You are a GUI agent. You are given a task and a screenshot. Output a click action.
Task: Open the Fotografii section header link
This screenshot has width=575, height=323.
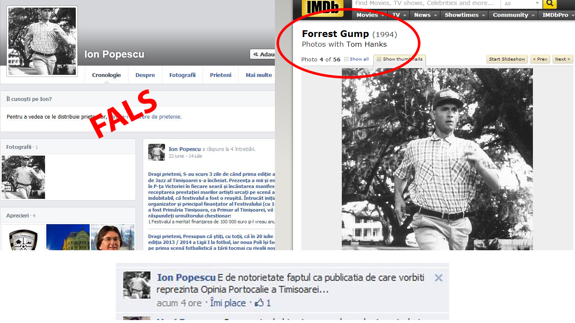pos(19,147)
